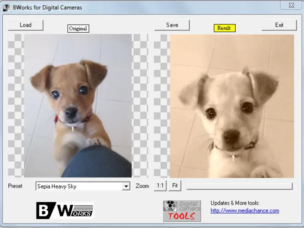This screenshot has height=228, width=304.
Task: Click the Preset label text
Action: pos(15,186)
